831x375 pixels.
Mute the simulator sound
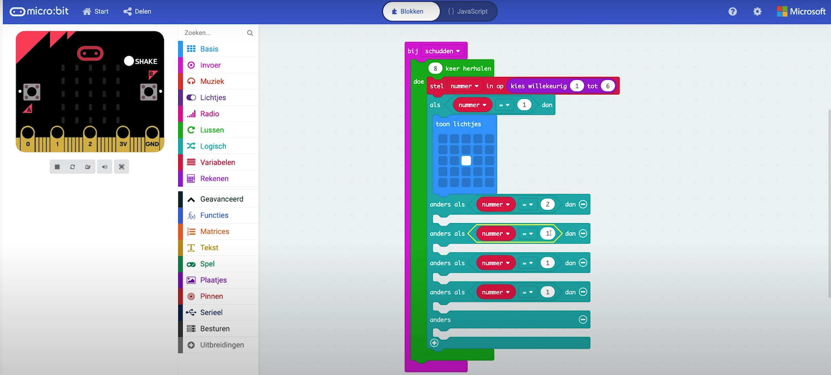(104, 167)
